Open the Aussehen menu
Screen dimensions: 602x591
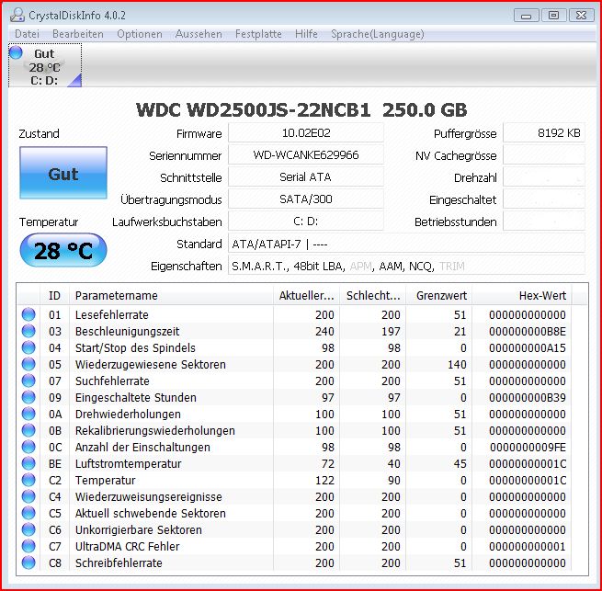click(199, 34)
